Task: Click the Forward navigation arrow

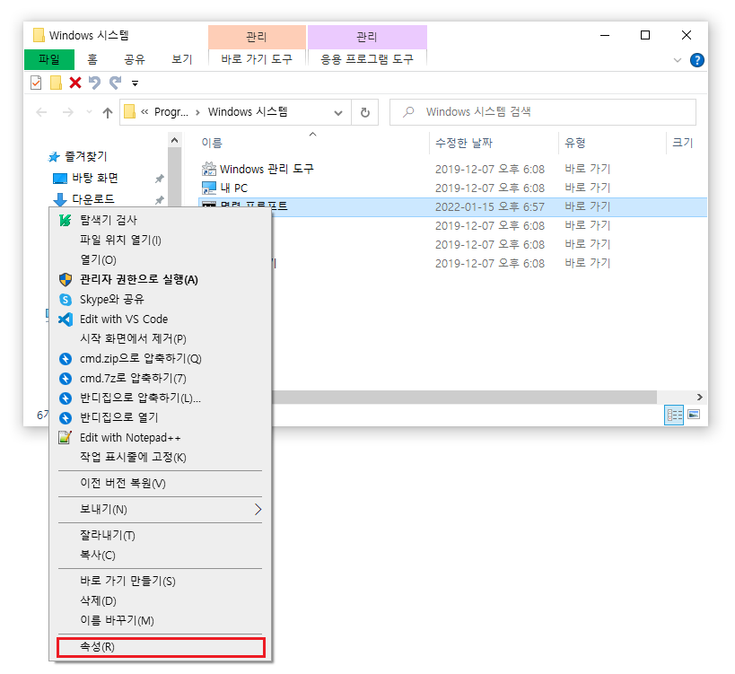Action: [x=68, y=112]
